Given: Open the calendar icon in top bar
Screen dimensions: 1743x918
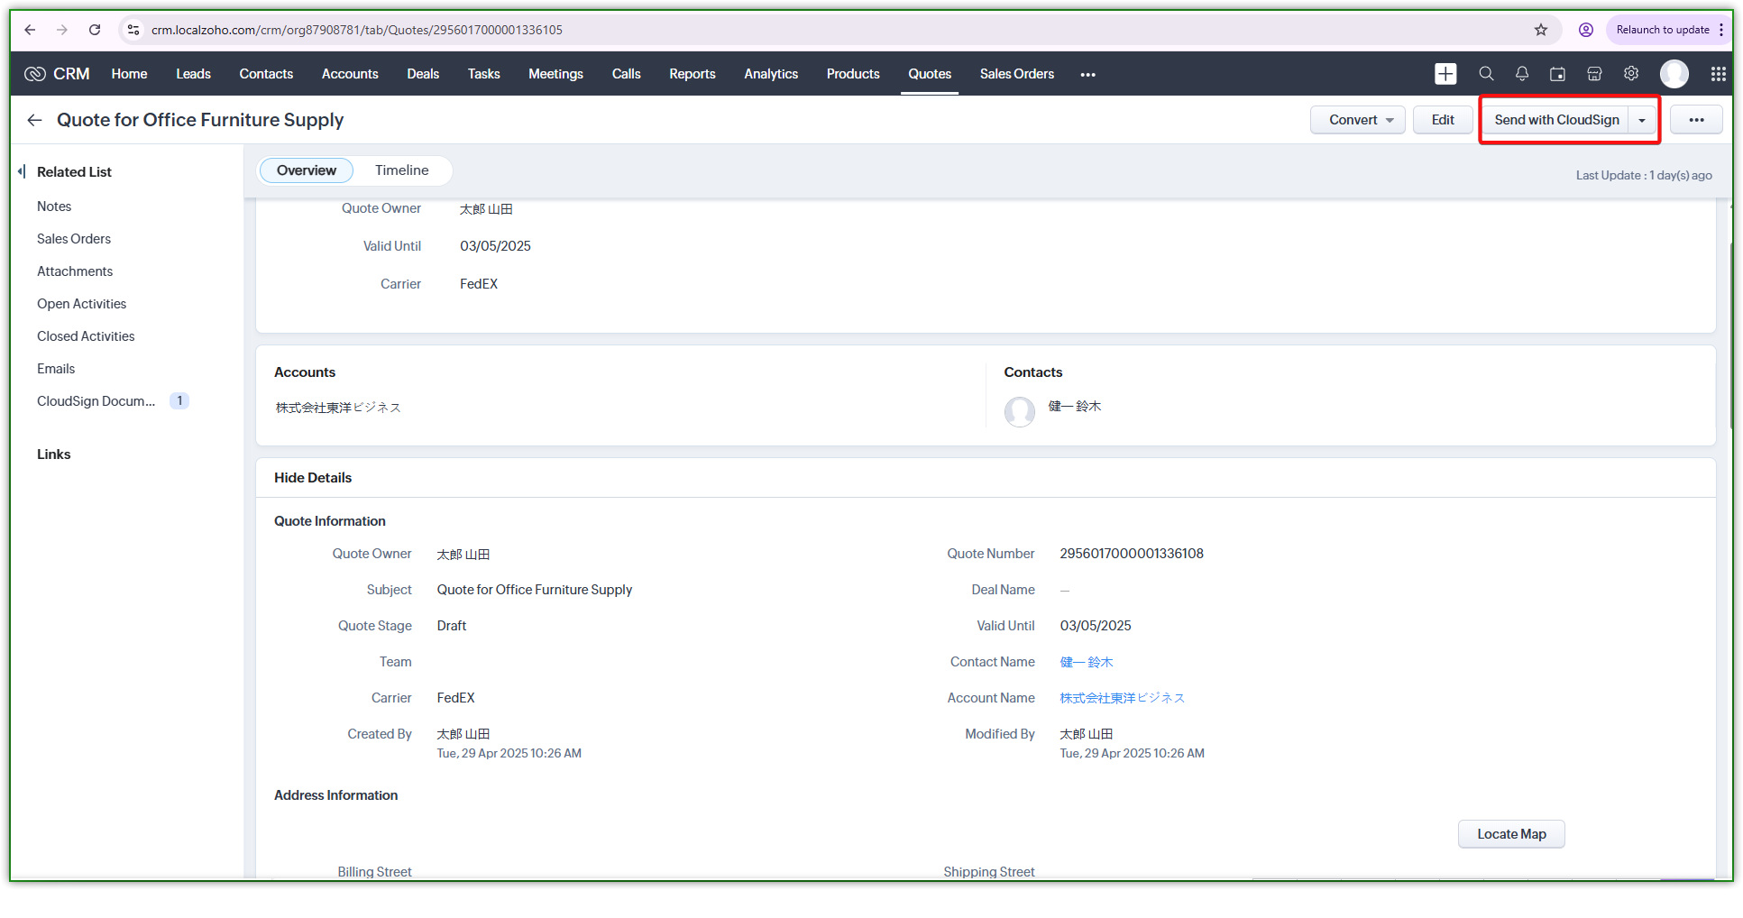Looking at the screenshot, I should [x=1557, y=74].
